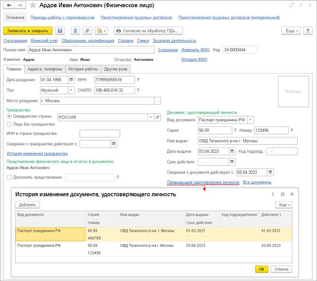Click ellipsis button next to Место рождения
Screen dimensions: 317x281
point(158,101)
